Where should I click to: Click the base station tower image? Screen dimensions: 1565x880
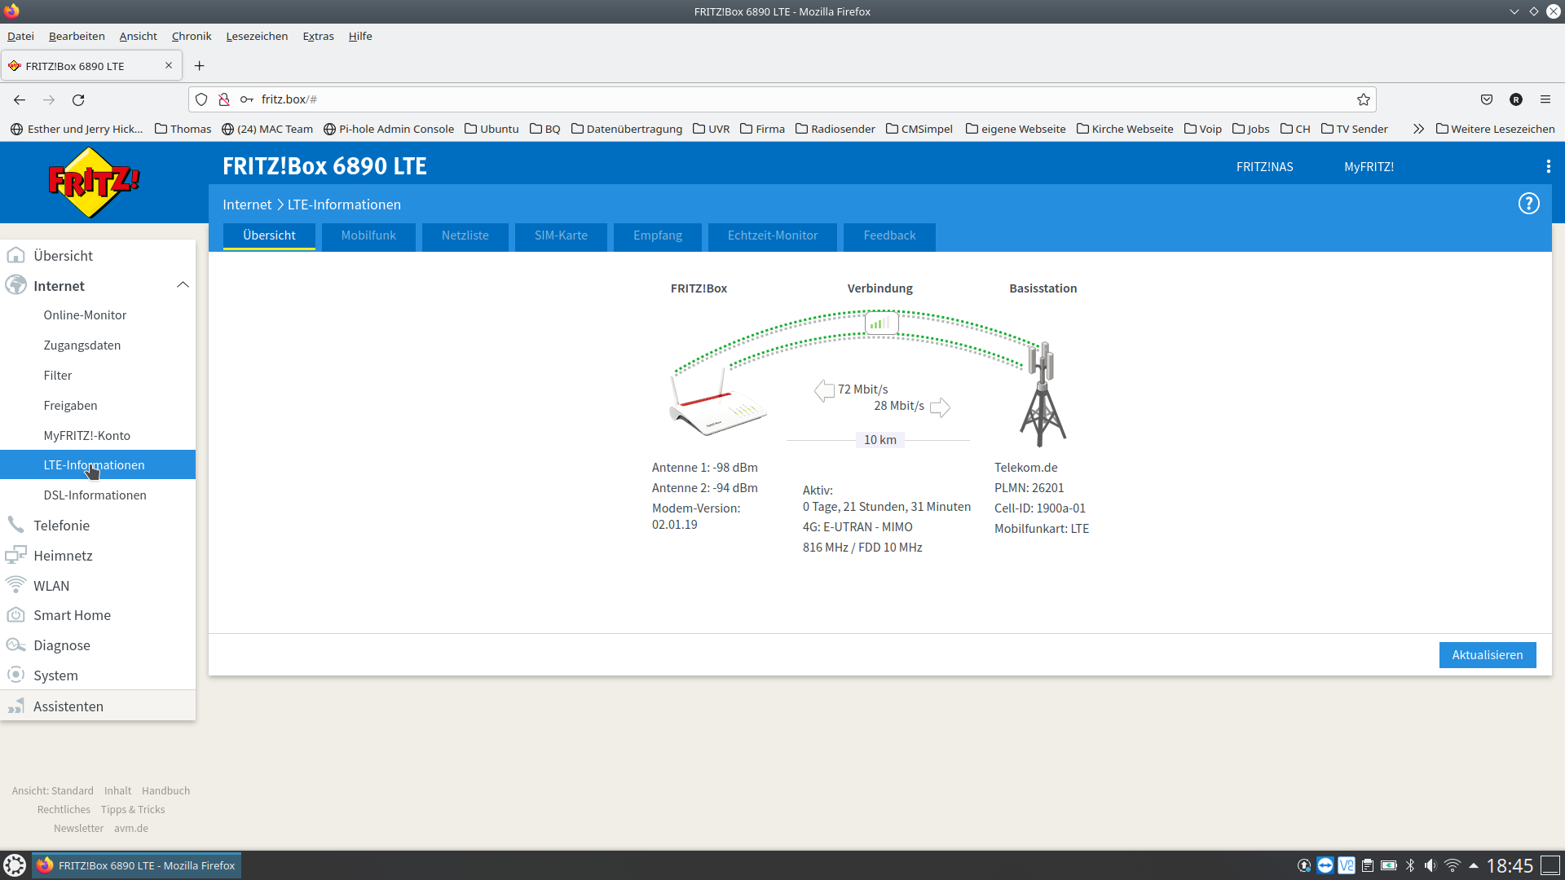point(1043,394)
